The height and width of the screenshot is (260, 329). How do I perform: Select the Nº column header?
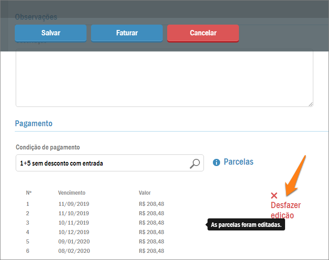(29, 193)
